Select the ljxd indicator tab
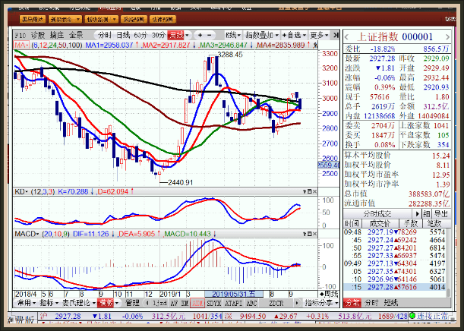Viewport: 464px width, 331px height. (x=159, y=303)
